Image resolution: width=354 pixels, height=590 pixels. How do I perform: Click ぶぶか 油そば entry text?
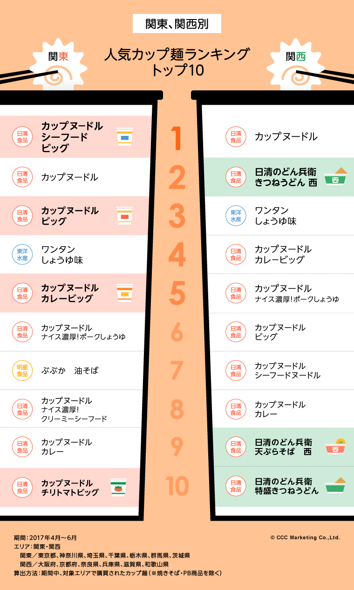click(70, 371)
